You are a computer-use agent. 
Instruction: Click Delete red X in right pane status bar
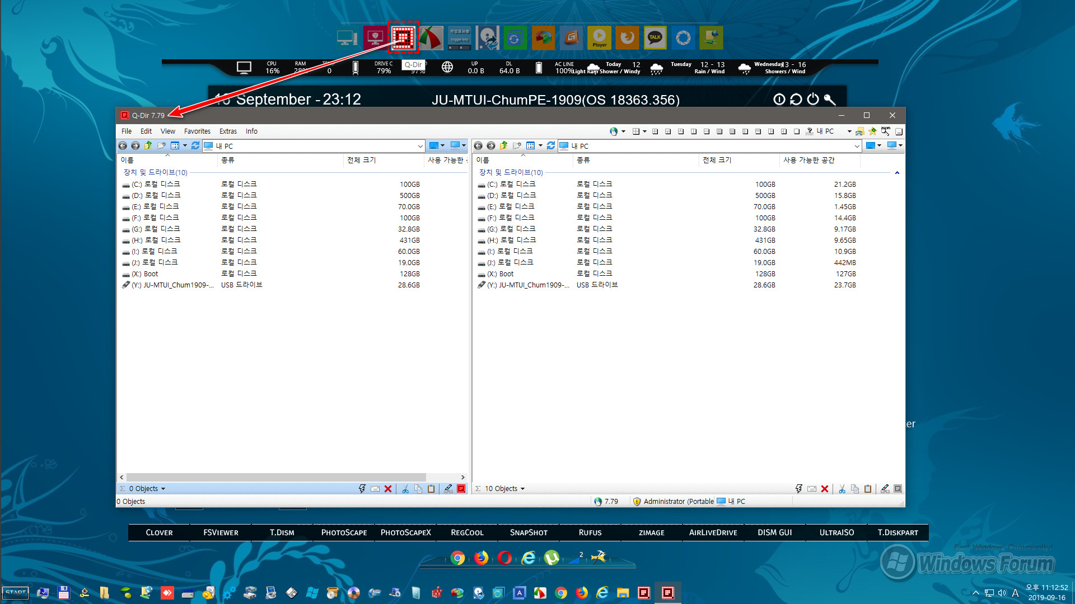pos(825,489)
